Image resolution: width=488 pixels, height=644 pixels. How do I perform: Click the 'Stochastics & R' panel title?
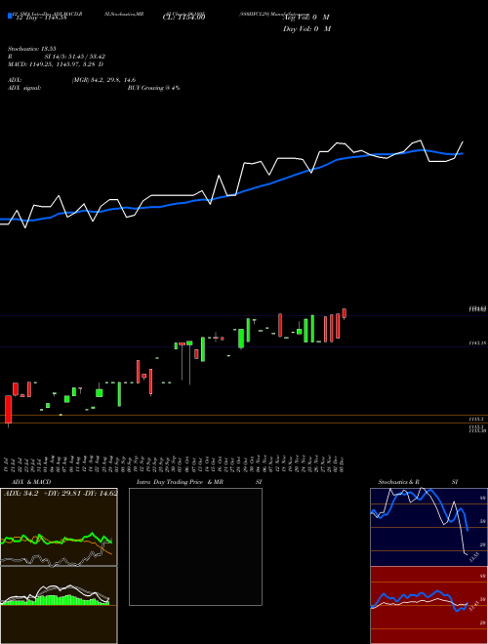[398, 482]
